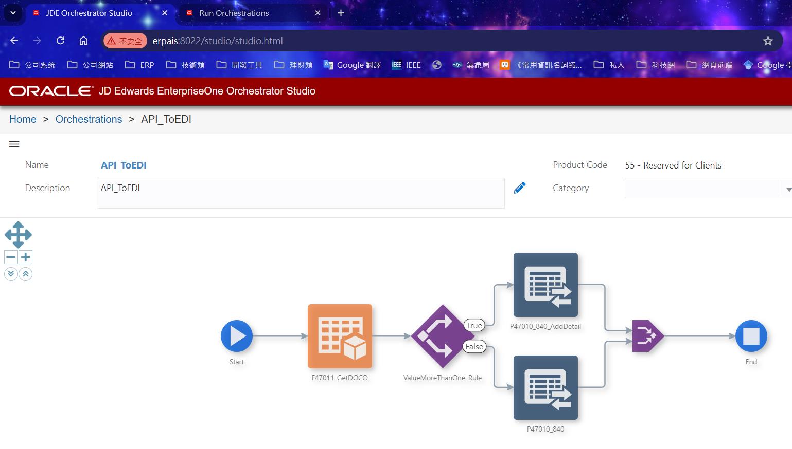Image resolution: width=792 pixels, height=449 pixels.
Task: Open IEEE bookmark
Action: [x=406, y=65]
